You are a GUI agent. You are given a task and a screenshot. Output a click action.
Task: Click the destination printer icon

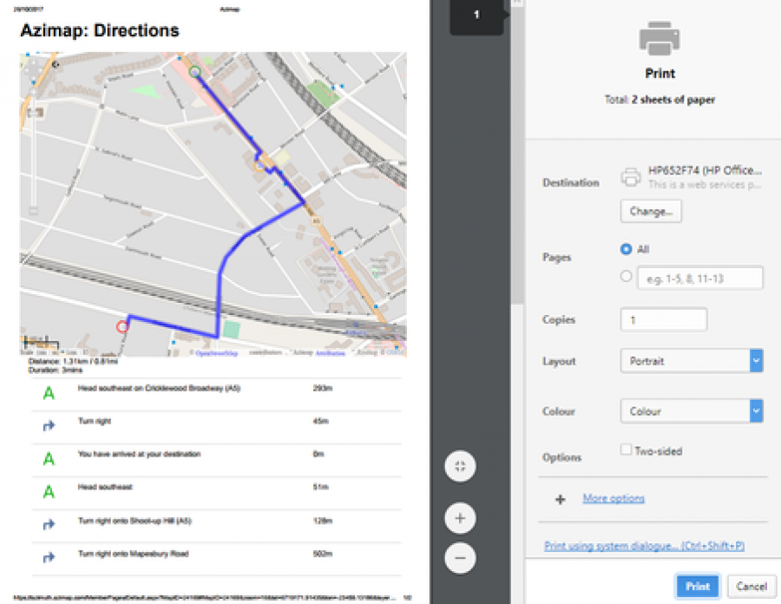pos(631,177)
